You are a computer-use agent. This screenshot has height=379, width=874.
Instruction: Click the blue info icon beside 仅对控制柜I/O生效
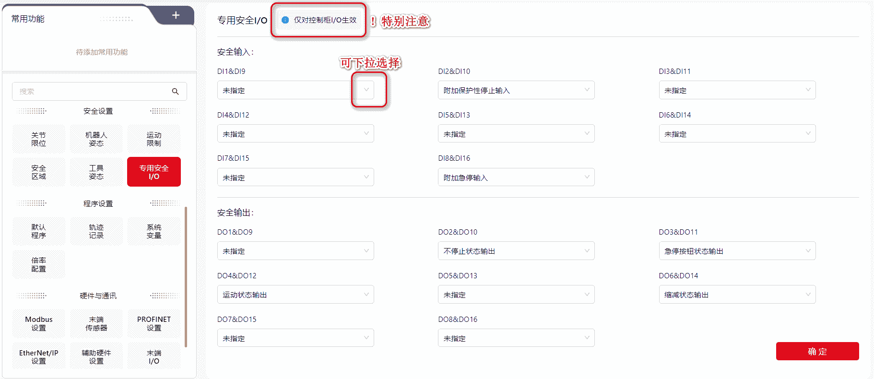coord(285,20)
